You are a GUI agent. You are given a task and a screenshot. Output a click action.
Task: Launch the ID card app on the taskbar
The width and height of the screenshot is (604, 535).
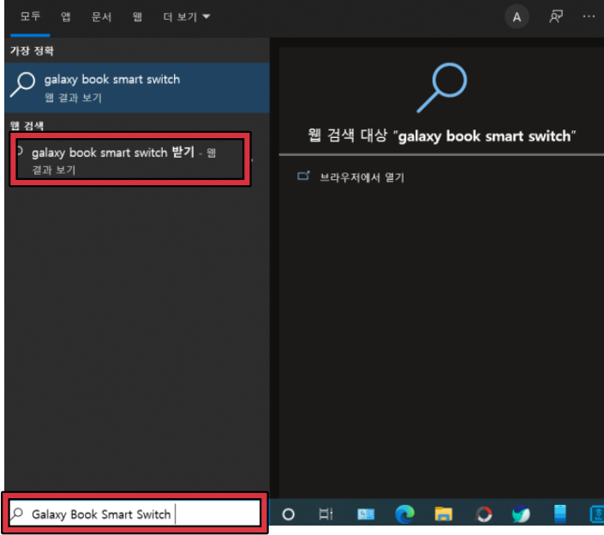(366, 514)
